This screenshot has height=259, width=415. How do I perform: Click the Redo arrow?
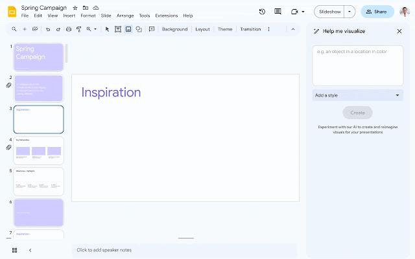[x=58, y=29]
